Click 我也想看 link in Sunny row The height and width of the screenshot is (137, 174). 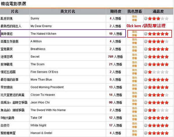[x=135, y=19]
